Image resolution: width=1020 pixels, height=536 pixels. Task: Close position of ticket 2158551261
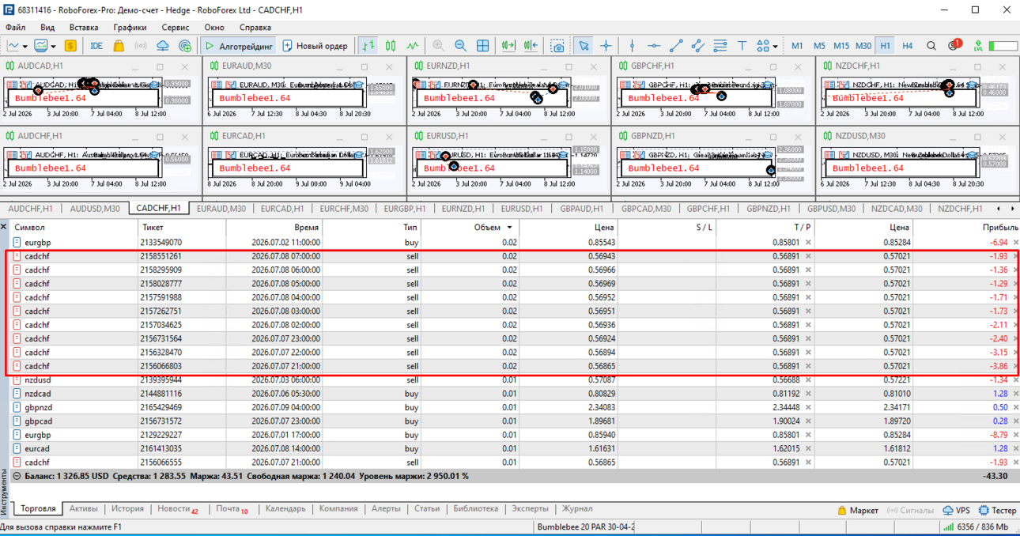[1015, 256]
